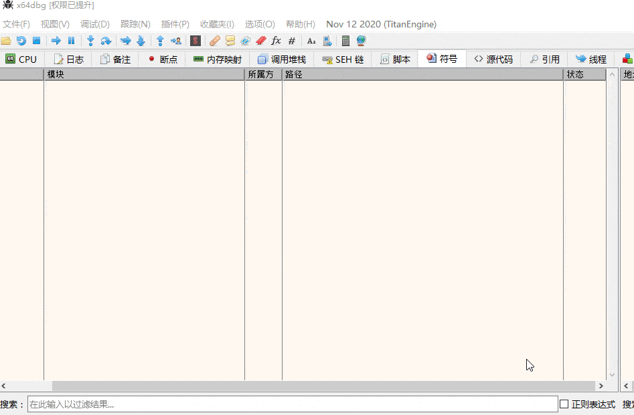Screen dimensions: 634x415
Task: Sort by the 路径 column header
Action: [x=422, y=74]
